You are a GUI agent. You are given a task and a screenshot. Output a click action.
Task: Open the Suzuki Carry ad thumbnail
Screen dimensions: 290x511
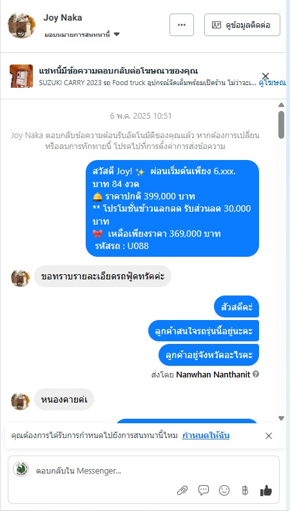click(x=21, y=76)
